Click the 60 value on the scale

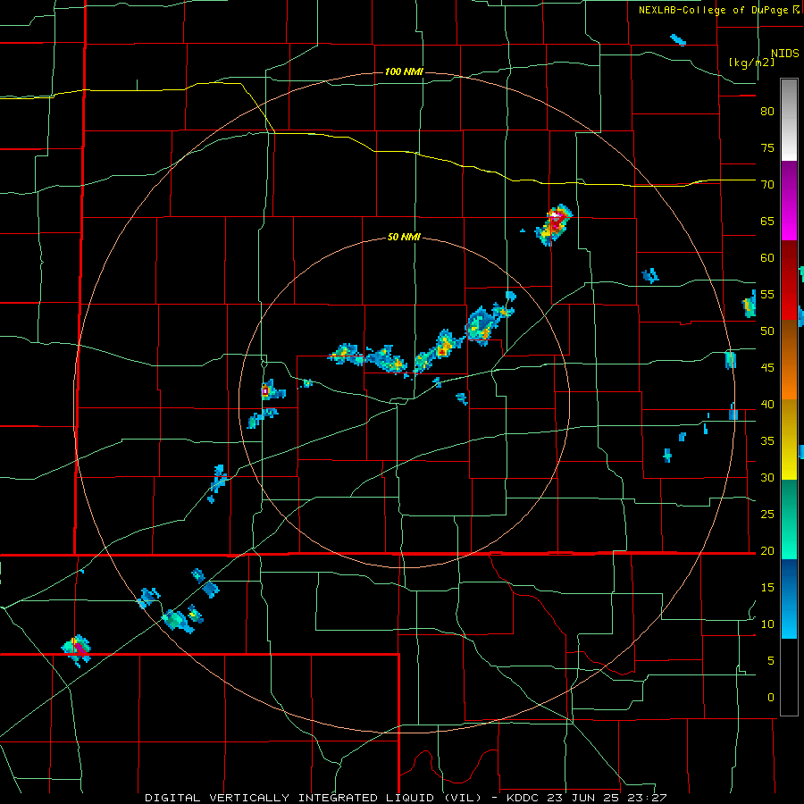[x=767, y=258]
